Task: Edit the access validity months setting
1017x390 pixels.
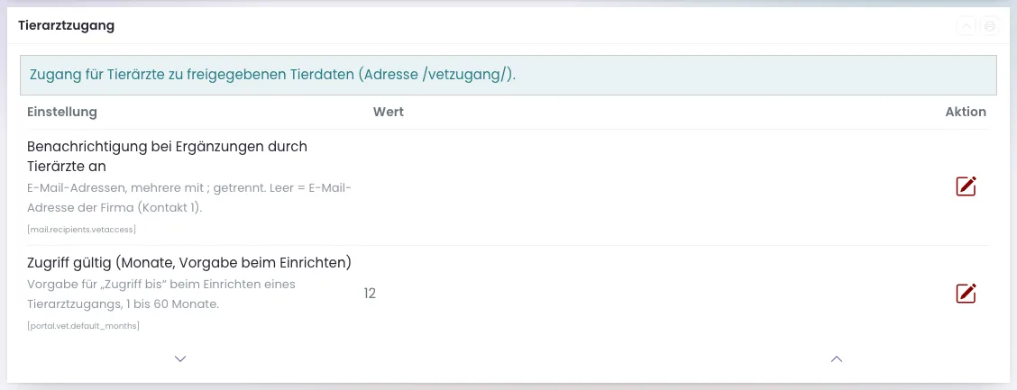Action: pos(966,294)
